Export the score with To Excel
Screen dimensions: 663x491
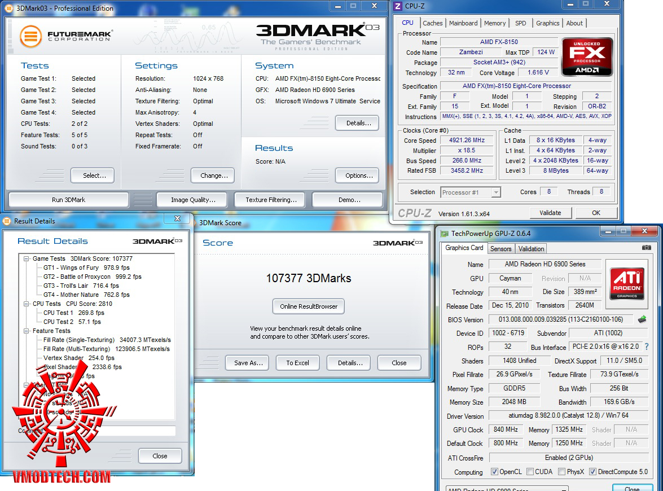coord(298,363)
